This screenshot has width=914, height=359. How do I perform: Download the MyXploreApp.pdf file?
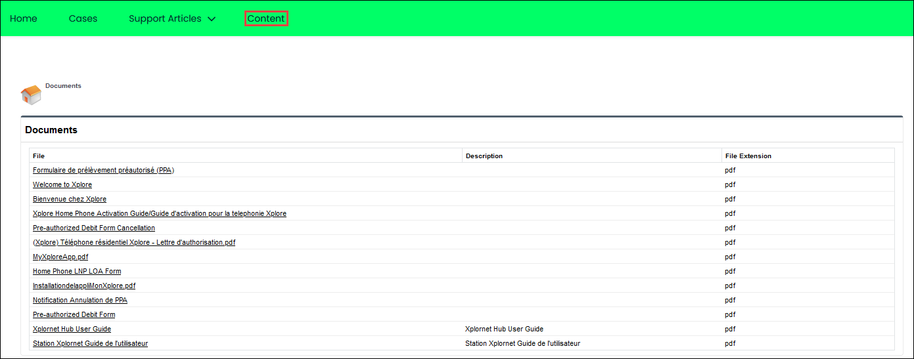(60, 257)
